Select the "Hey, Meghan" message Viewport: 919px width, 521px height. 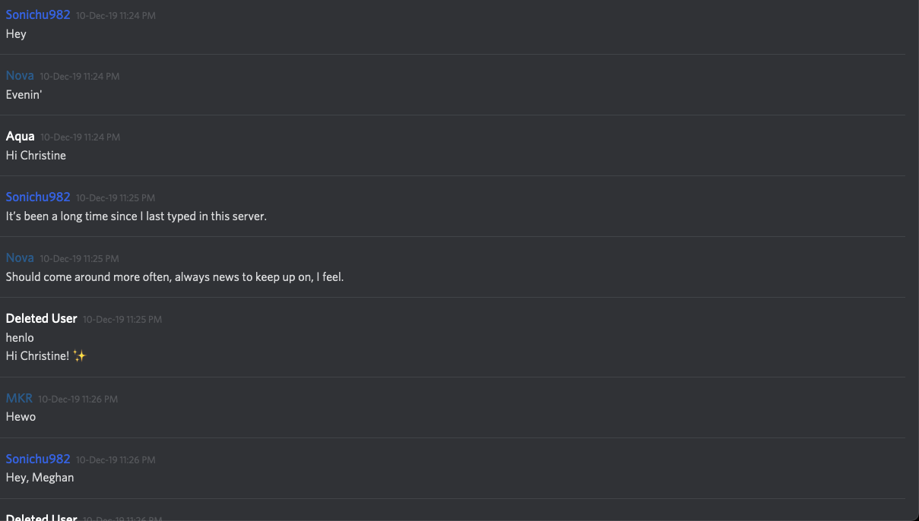point(40,478)
